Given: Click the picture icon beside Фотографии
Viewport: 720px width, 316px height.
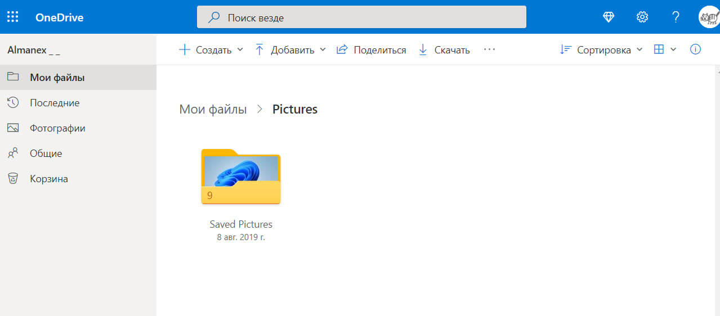Looking at the screenshot, I should [x=13, y=128].
